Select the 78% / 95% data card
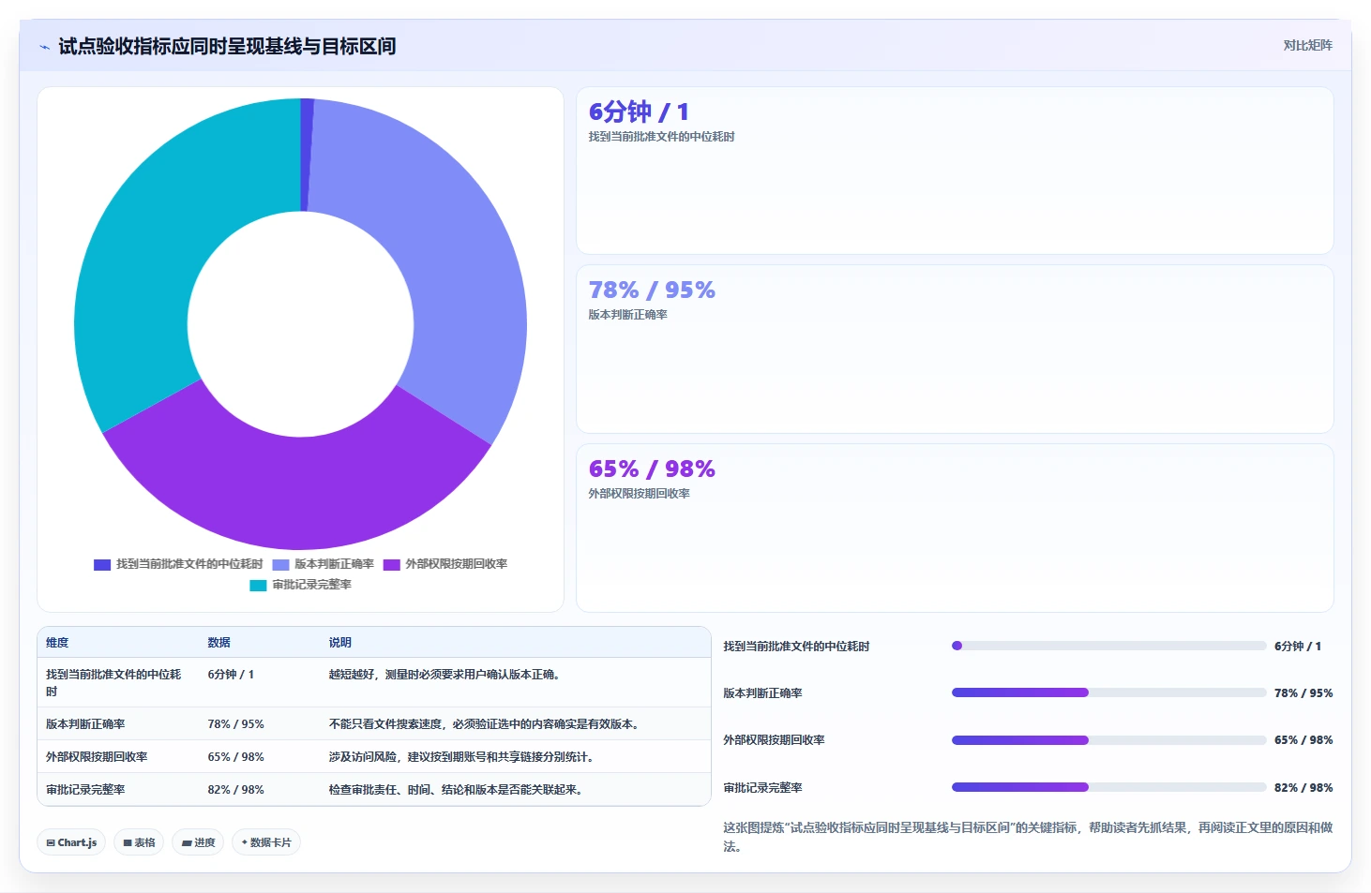 (955, 349)
